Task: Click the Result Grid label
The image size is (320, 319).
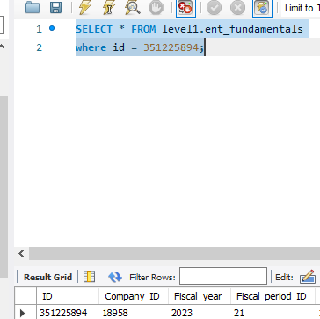Action: (47, 277)
